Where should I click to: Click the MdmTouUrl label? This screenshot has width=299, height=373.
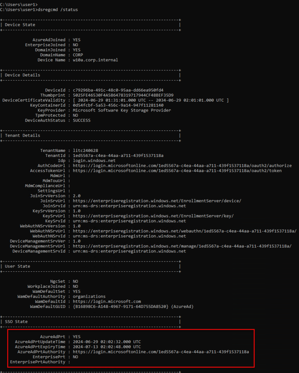click(x=54, y=181)
